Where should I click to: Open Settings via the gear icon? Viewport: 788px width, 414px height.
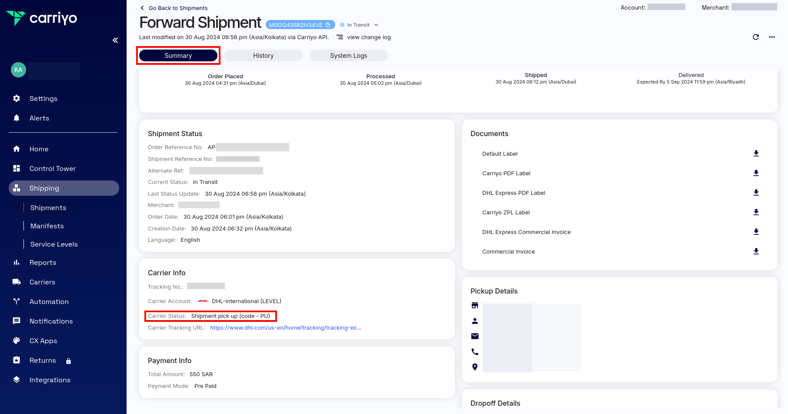click(x=17, y=98)
